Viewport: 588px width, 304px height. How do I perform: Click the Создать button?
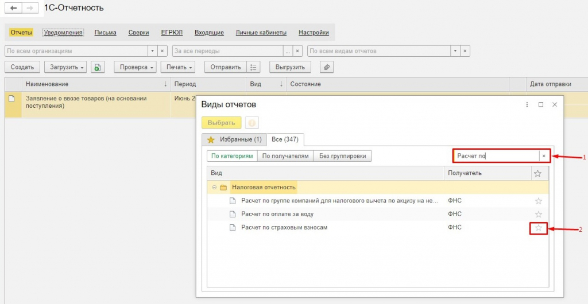pos(22,67)
